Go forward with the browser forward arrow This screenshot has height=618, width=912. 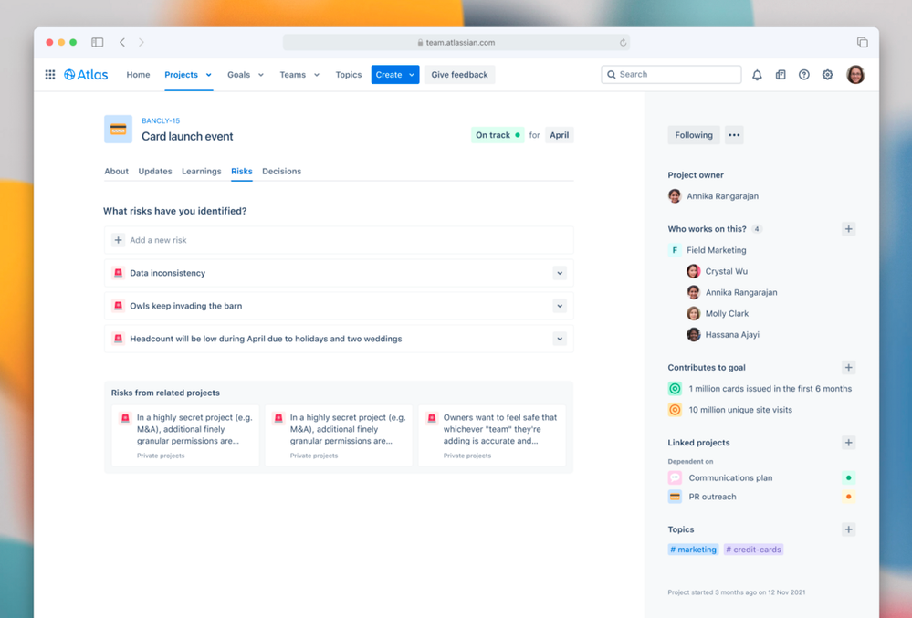(142, 42)
